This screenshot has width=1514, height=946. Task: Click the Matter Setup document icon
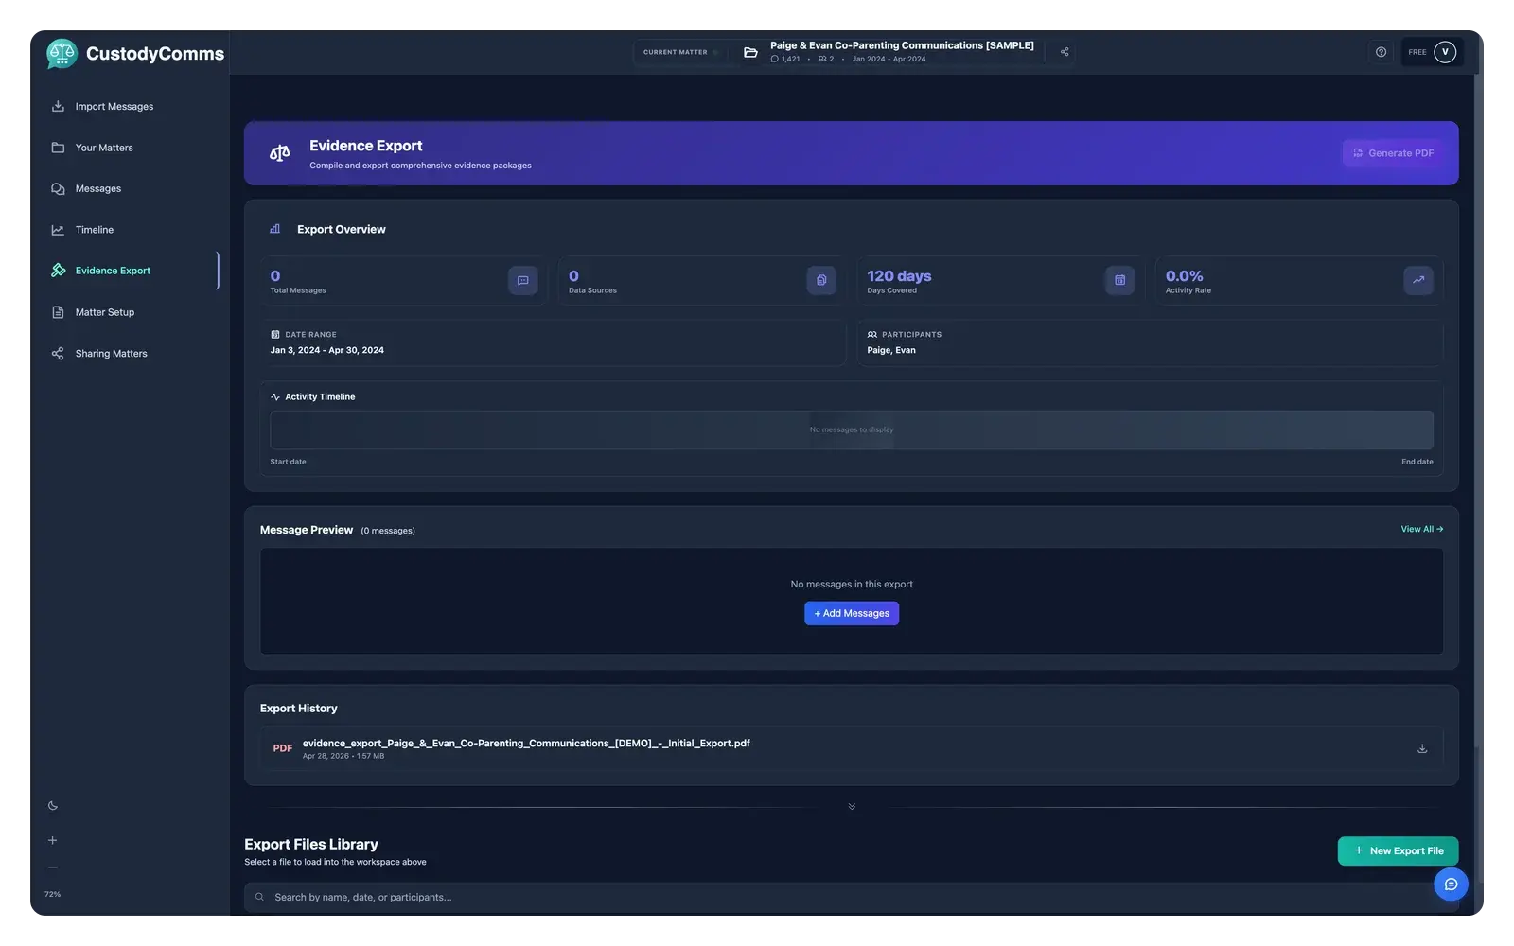tap(58, 312)
